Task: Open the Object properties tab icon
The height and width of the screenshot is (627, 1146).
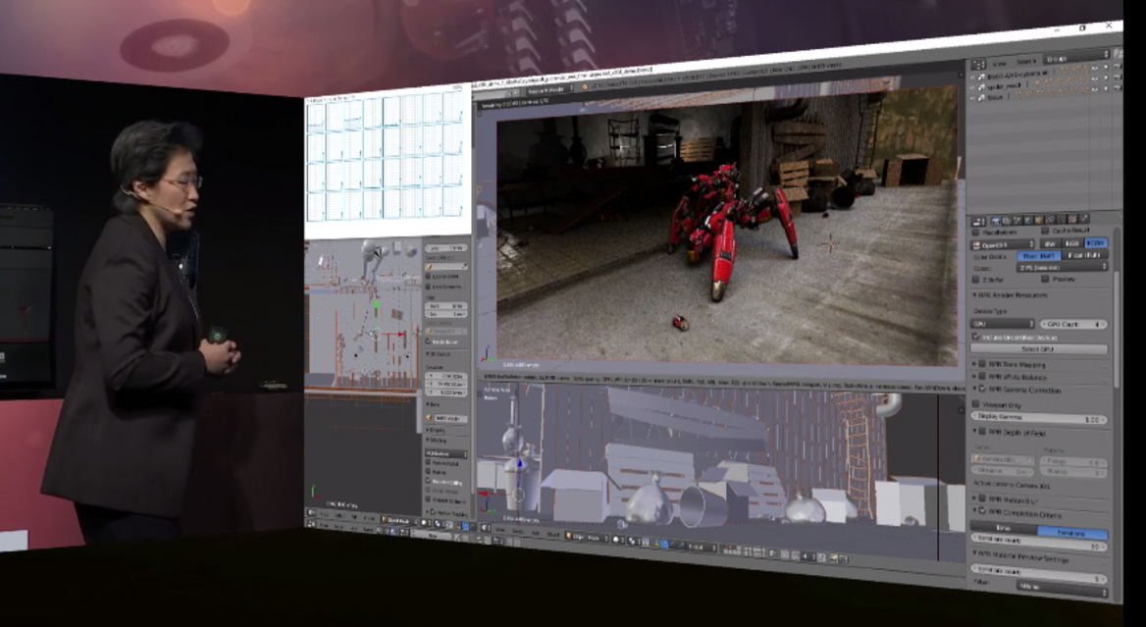Action: (1038, 220)
